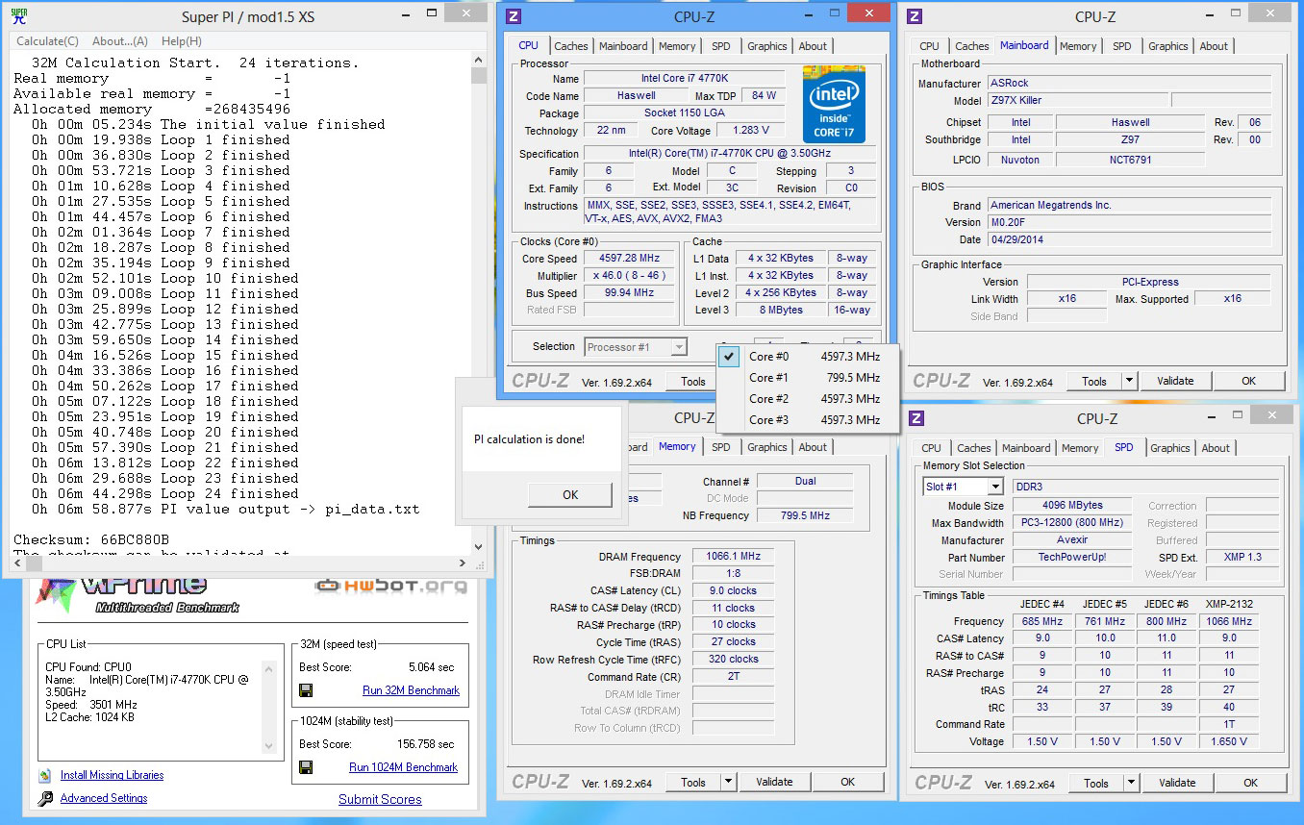This screenshot has height=825, width=1304.
Task: Select Graphics tab in the Mainboard CPU-Z window
Action: tap(1168, 46)
